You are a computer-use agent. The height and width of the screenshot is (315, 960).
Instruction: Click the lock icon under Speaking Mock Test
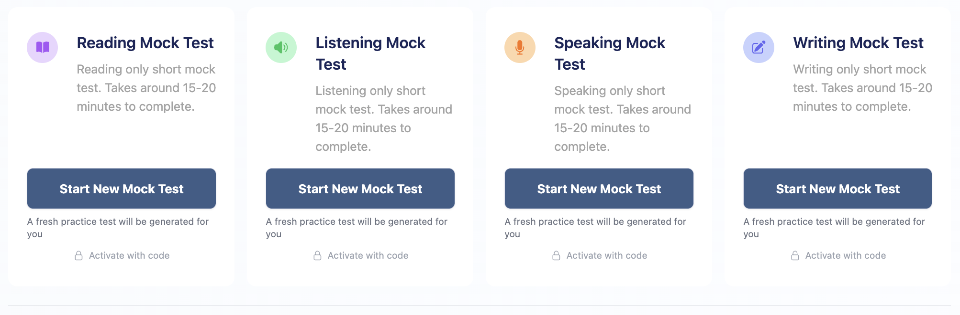(557, 255)
